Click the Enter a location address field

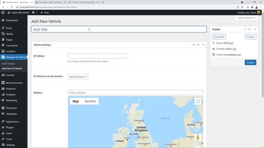pos(135,92)
